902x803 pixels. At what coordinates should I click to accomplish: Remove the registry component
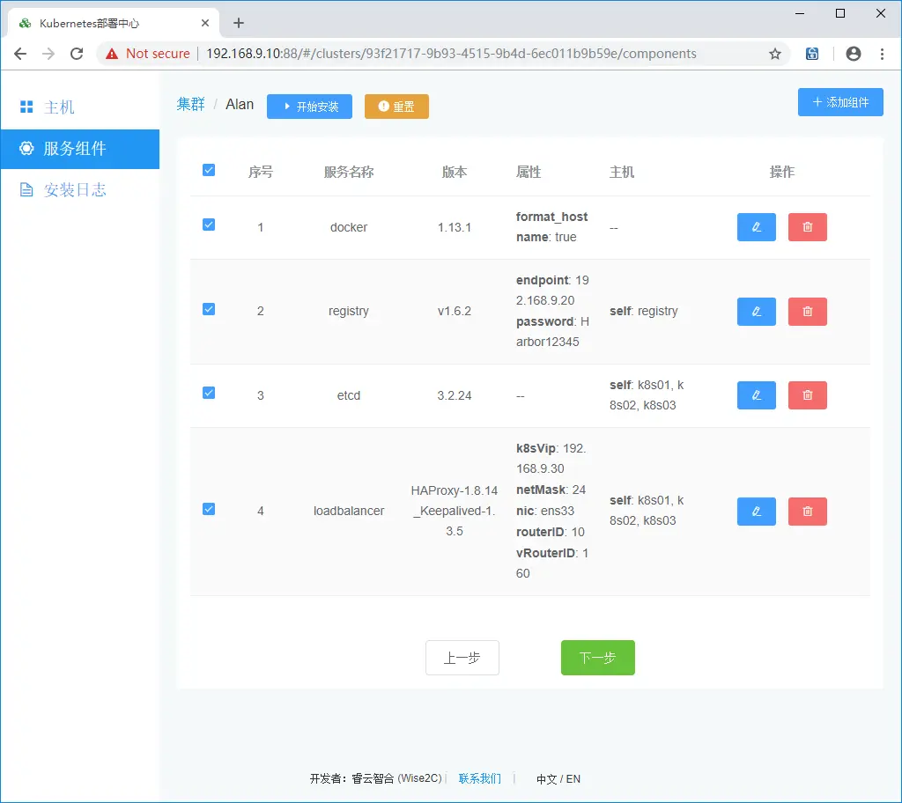click(x=807, y=311)
